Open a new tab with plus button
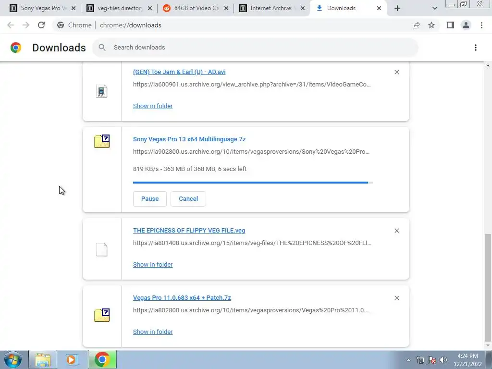 (397, 8)
